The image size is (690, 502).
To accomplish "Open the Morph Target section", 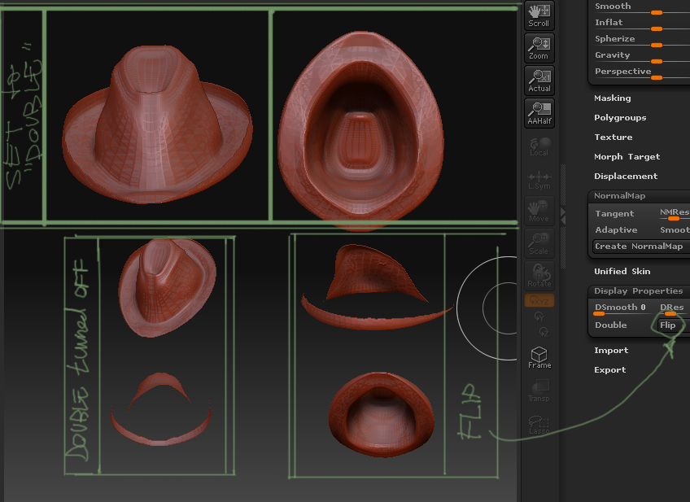I will click(627, 157).
